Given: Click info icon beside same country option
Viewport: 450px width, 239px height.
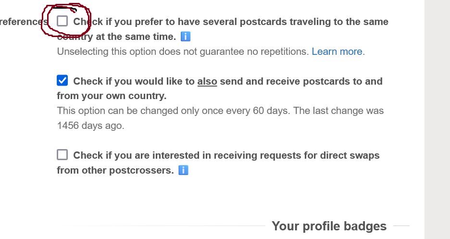Looking at the screenshot, I should click(x=185, y=37).
